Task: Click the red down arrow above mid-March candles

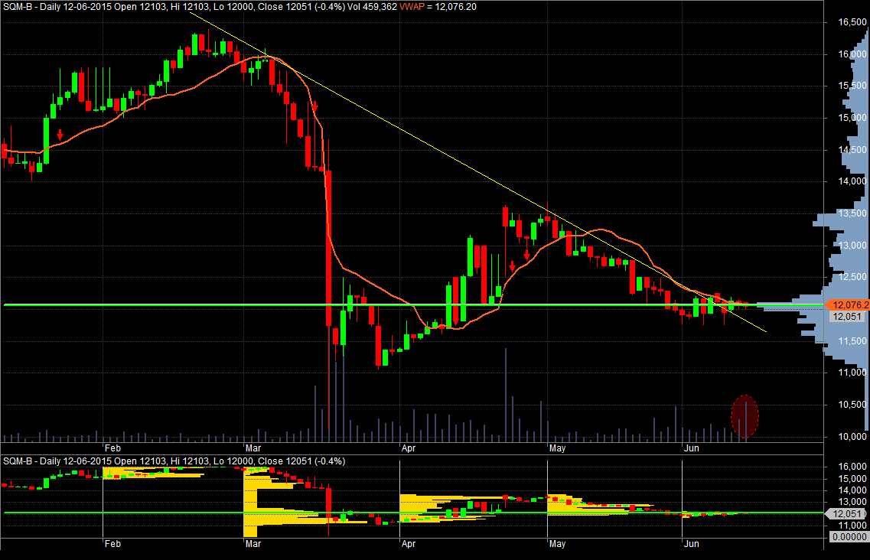Action: 314,106
